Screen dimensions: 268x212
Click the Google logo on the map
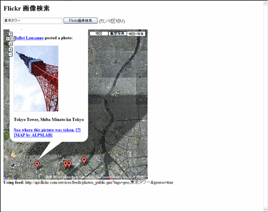point(12,176)
